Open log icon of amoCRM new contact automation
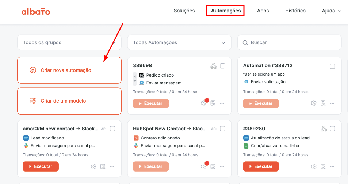This screenshot has height=184, width=348. click(x=103, y=166)
